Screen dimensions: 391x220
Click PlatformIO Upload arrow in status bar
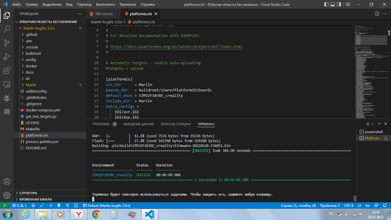tap(50, 205)
